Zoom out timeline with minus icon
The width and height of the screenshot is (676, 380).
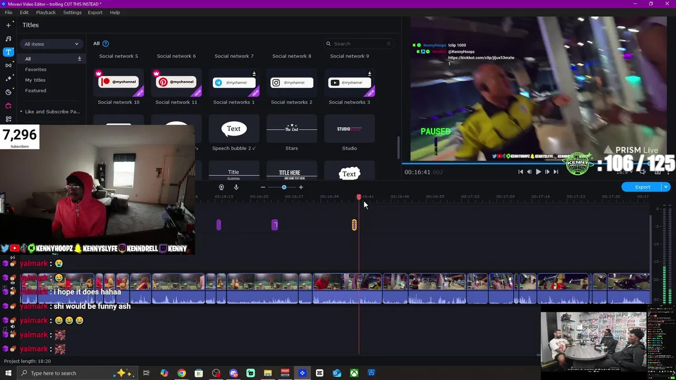[263, 187]
